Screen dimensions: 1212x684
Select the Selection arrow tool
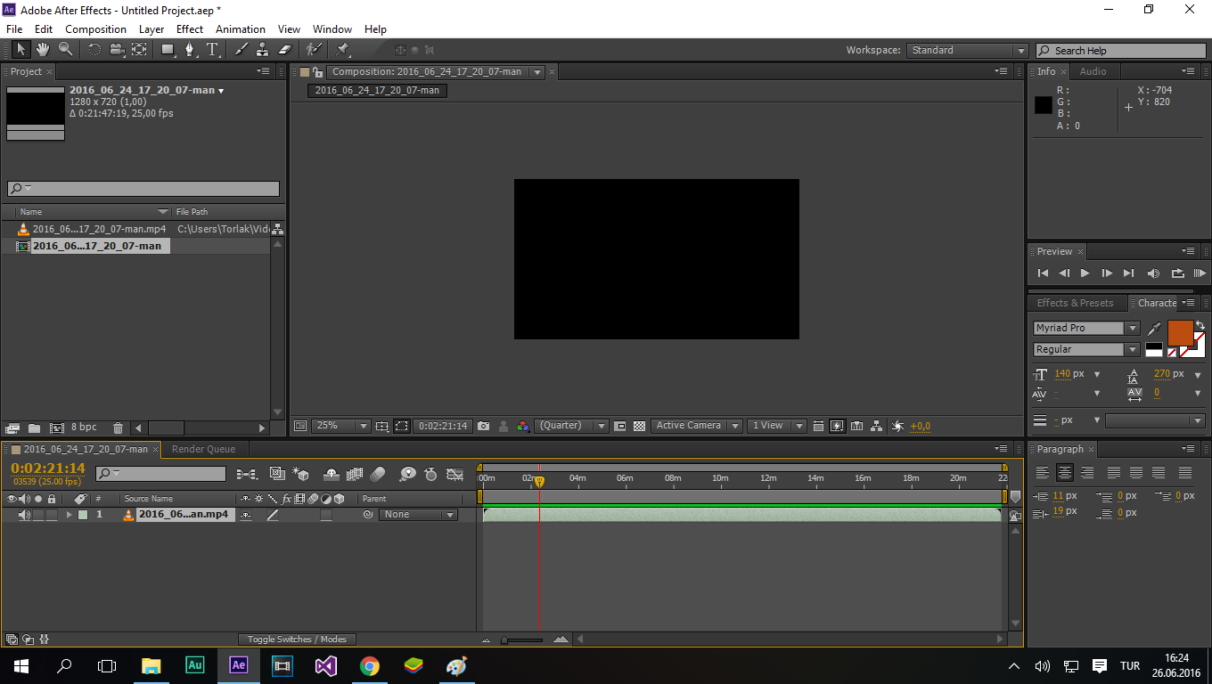point(20,50)
